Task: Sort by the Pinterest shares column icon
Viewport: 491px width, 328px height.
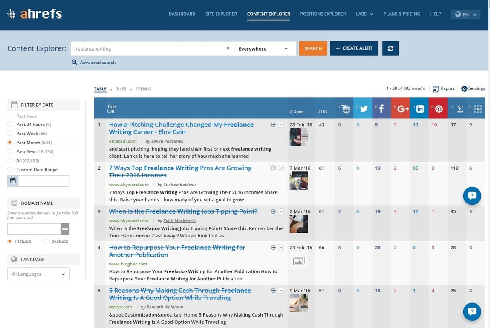Action: [x=438, y=109]
